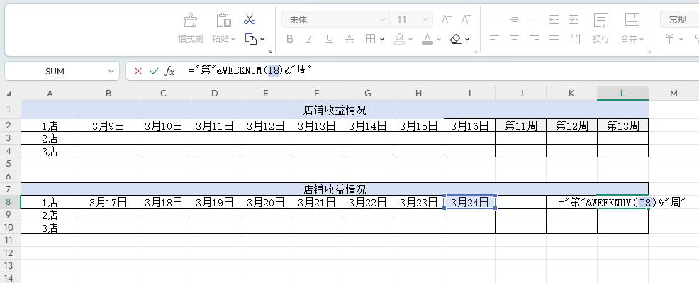
Task: Toggle italic formatting
Action: point(309,39)
